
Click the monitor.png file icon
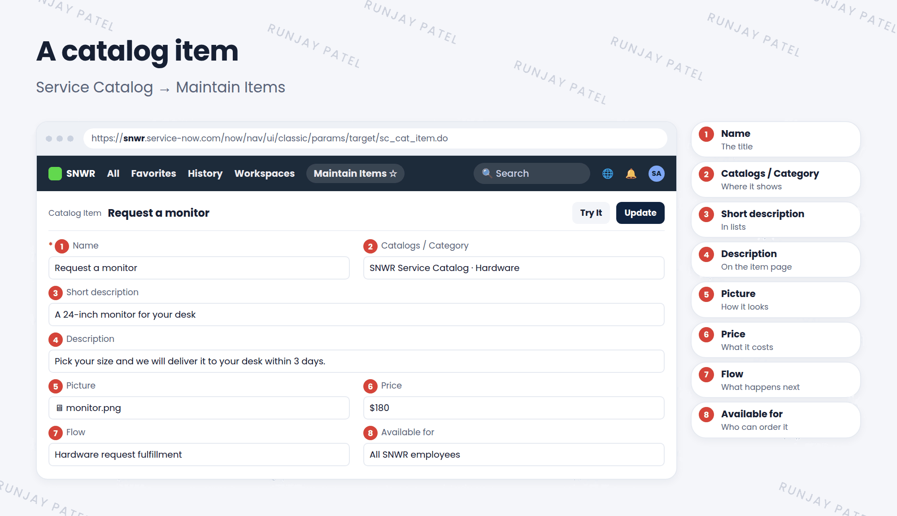tap(59, 408)
